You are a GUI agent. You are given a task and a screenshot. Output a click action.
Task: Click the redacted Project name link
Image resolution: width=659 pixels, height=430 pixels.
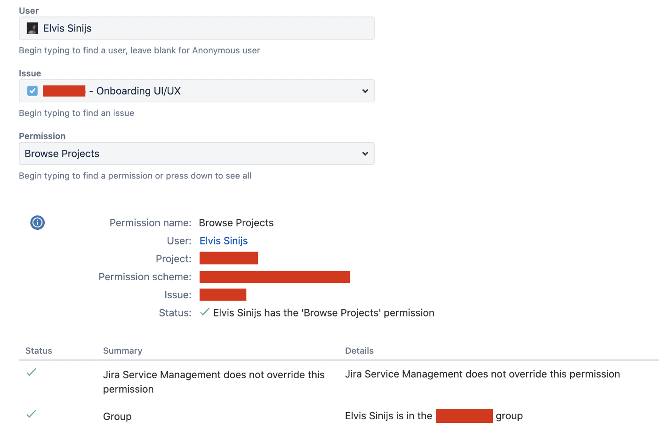(229, 258)
